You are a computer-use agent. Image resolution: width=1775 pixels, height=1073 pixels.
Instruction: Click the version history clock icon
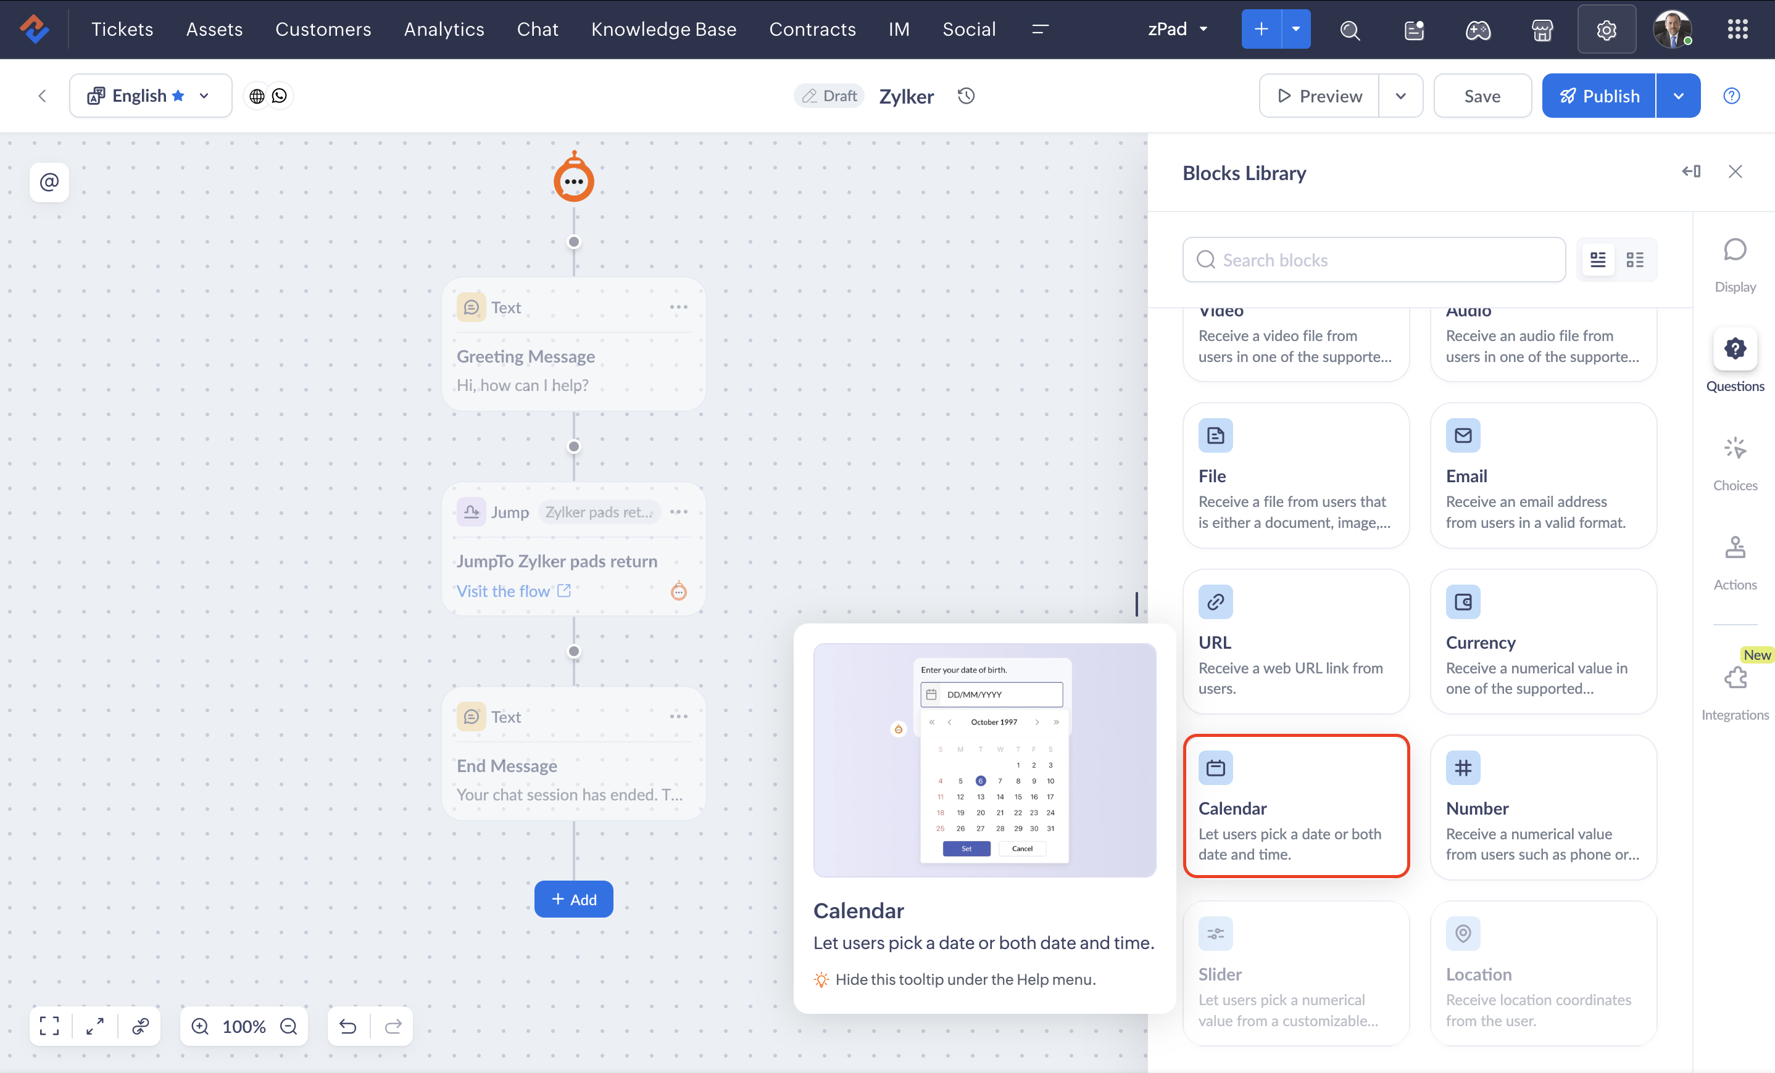[966, 96]
